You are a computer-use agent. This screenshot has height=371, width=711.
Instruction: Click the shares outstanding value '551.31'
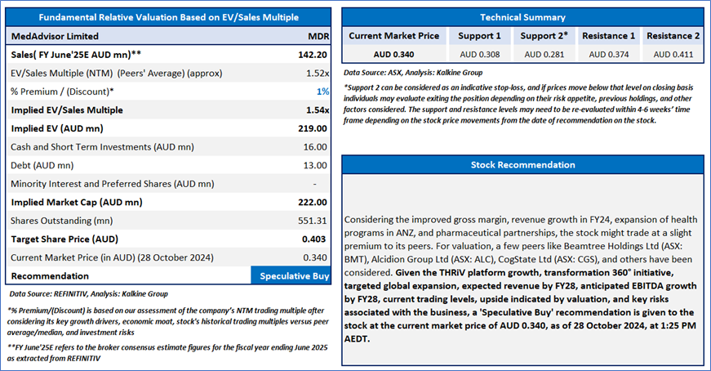313,221
